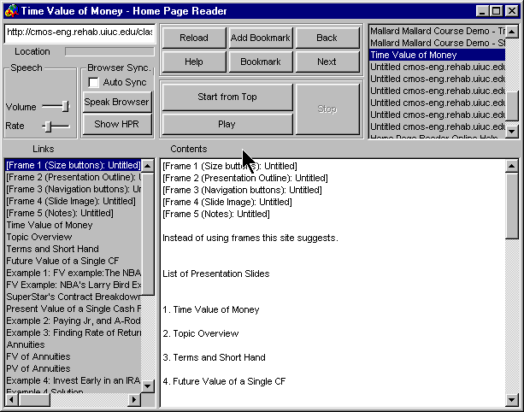524x412 pixels.
Task: Click the URL address input field
Action: tap(79, 33)
